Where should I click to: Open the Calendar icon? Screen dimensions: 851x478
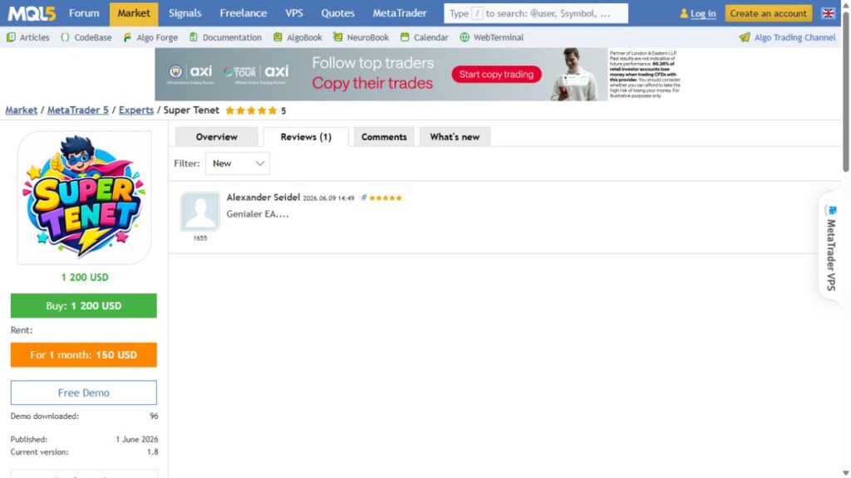click(405, 37)
